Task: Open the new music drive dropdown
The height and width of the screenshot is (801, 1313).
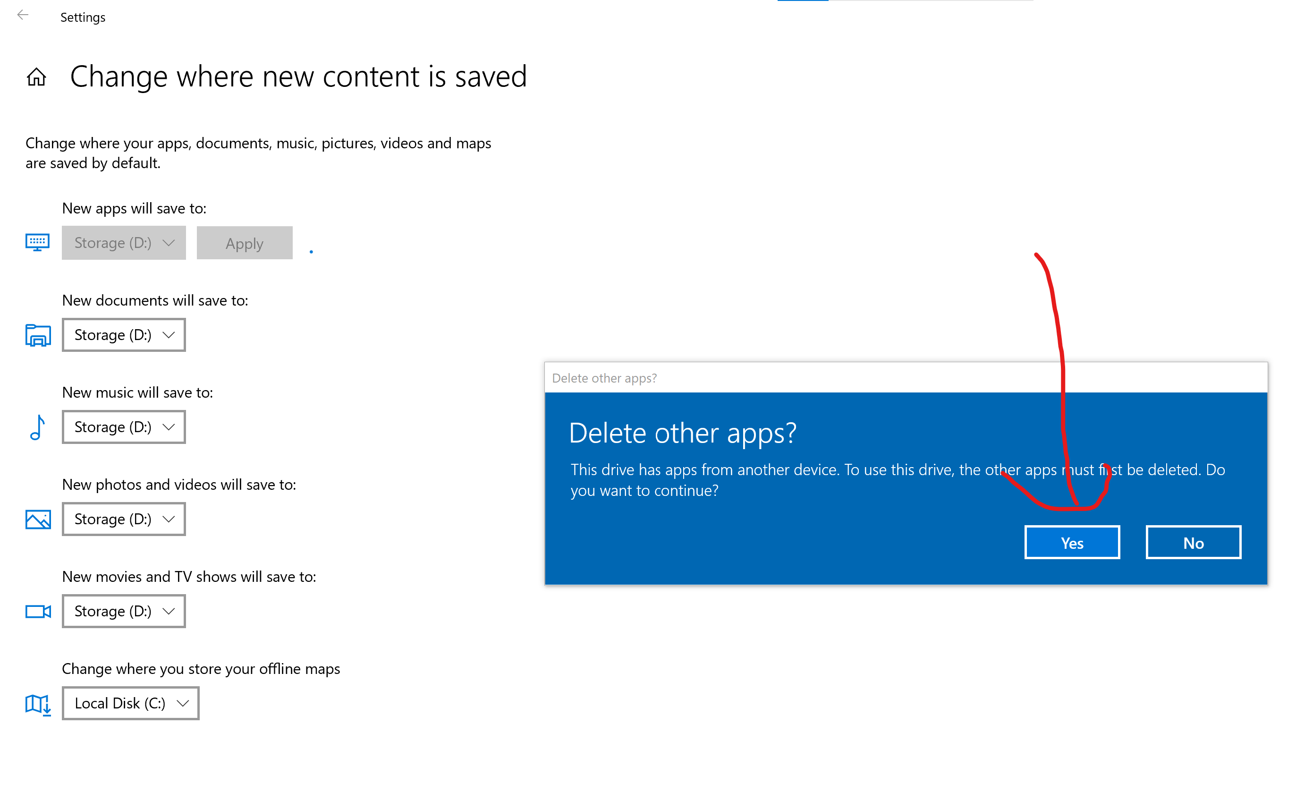Action: click(x=124, y=427)
